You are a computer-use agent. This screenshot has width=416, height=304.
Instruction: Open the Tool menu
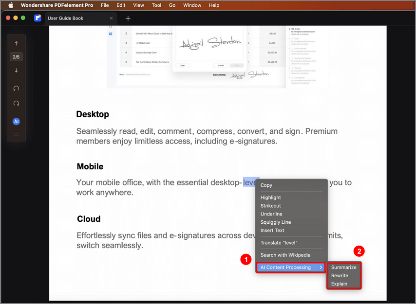(156, 5)
